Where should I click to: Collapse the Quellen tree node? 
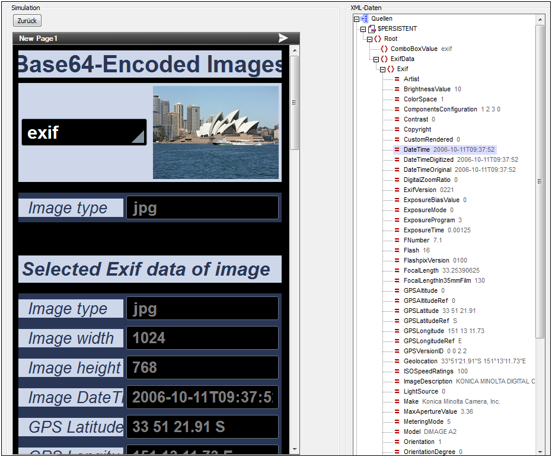[356, 19]
